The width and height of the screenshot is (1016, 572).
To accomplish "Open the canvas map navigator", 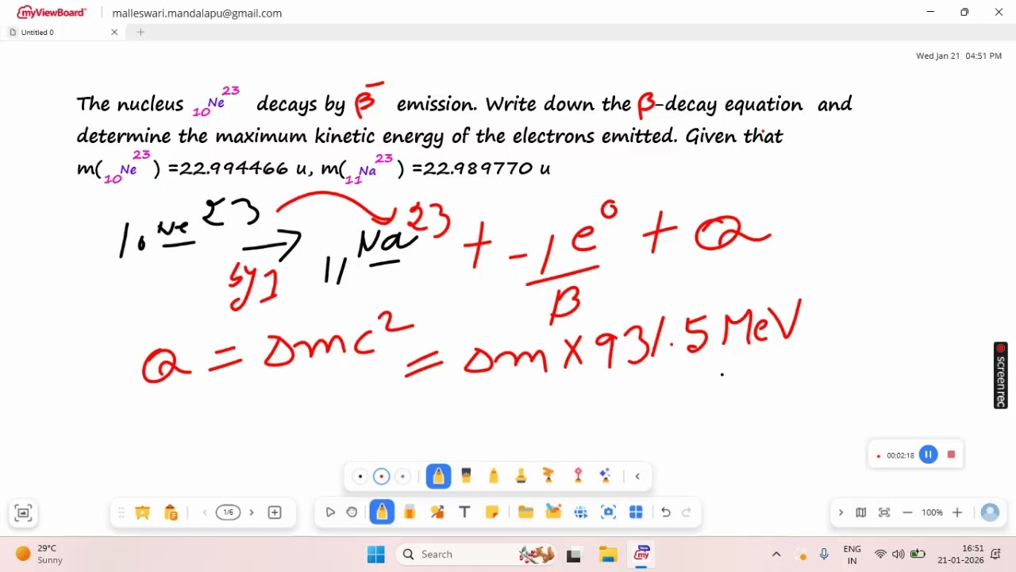I will [860, 512].
